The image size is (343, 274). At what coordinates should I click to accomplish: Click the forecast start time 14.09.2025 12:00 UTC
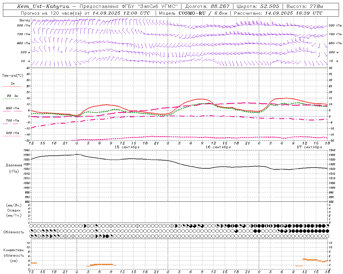pos(121,13)
